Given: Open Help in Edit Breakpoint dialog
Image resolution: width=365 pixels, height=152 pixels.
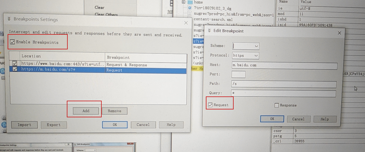Looking at the screenshot, I should click(325, 119).
